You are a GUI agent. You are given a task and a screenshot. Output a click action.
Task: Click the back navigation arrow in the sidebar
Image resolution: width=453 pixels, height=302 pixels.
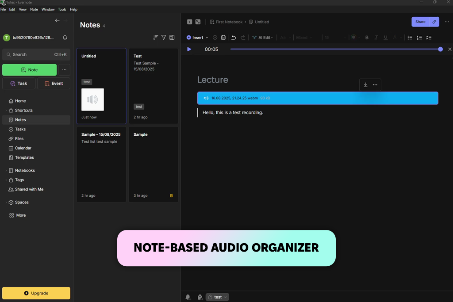57,20
